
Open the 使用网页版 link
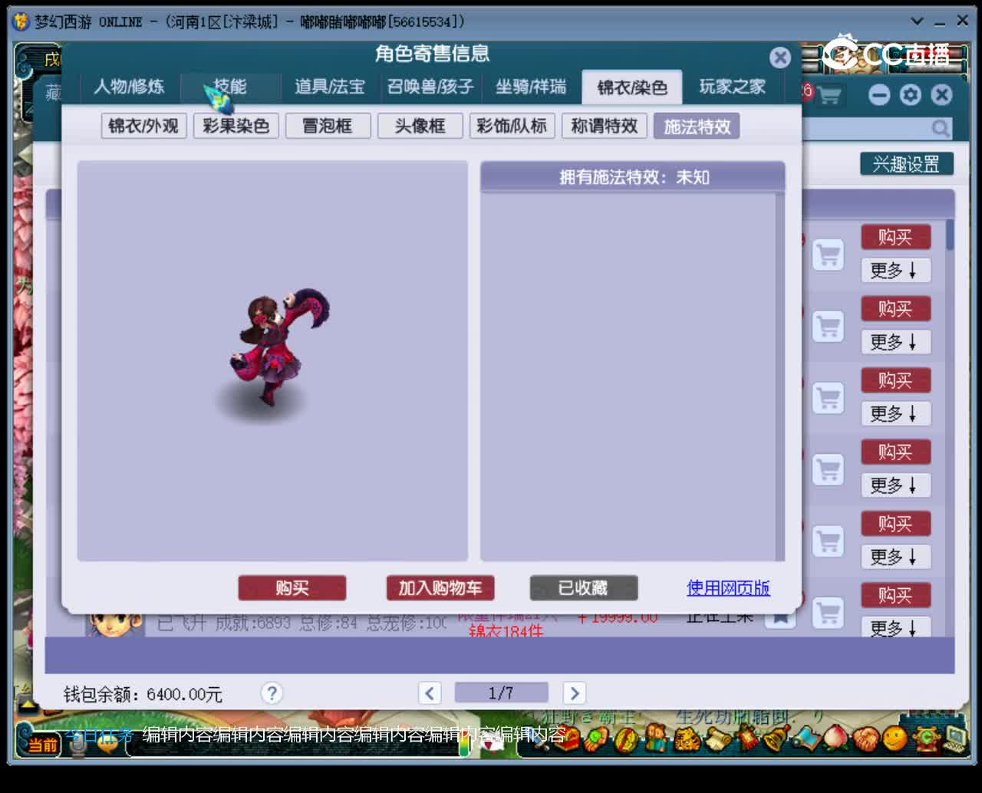(x=728, y=588)
